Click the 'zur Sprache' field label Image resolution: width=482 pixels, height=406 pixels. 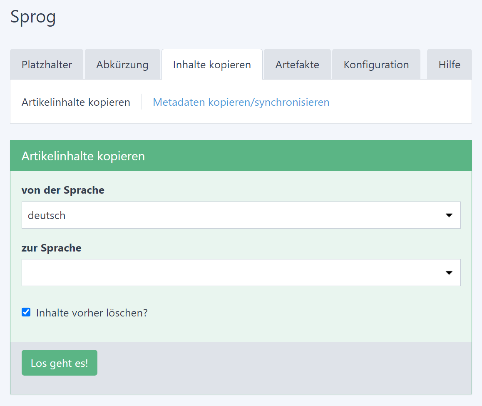coord(52,248)
